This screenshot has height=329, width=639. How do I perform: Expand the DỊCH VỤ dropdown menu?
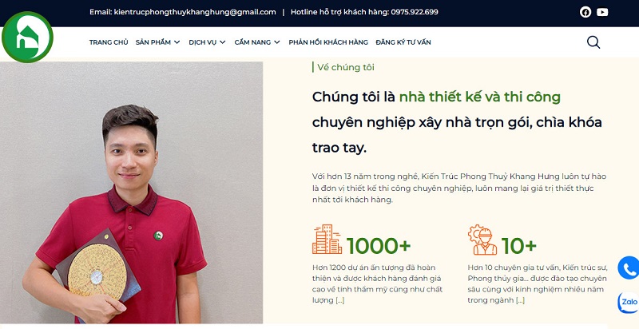click(x=207, y=42)
